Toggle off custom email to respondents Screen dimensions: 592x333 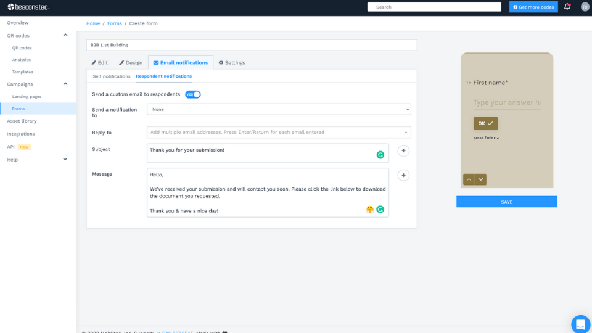193,94
